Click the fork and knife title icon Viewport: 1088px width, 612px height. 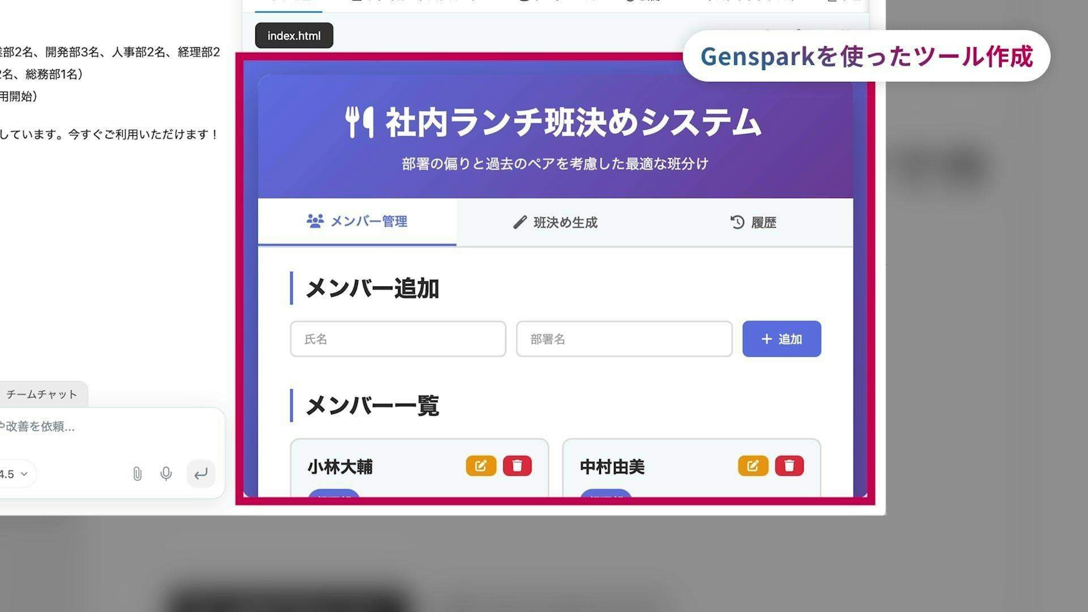(x=360, y=122)
